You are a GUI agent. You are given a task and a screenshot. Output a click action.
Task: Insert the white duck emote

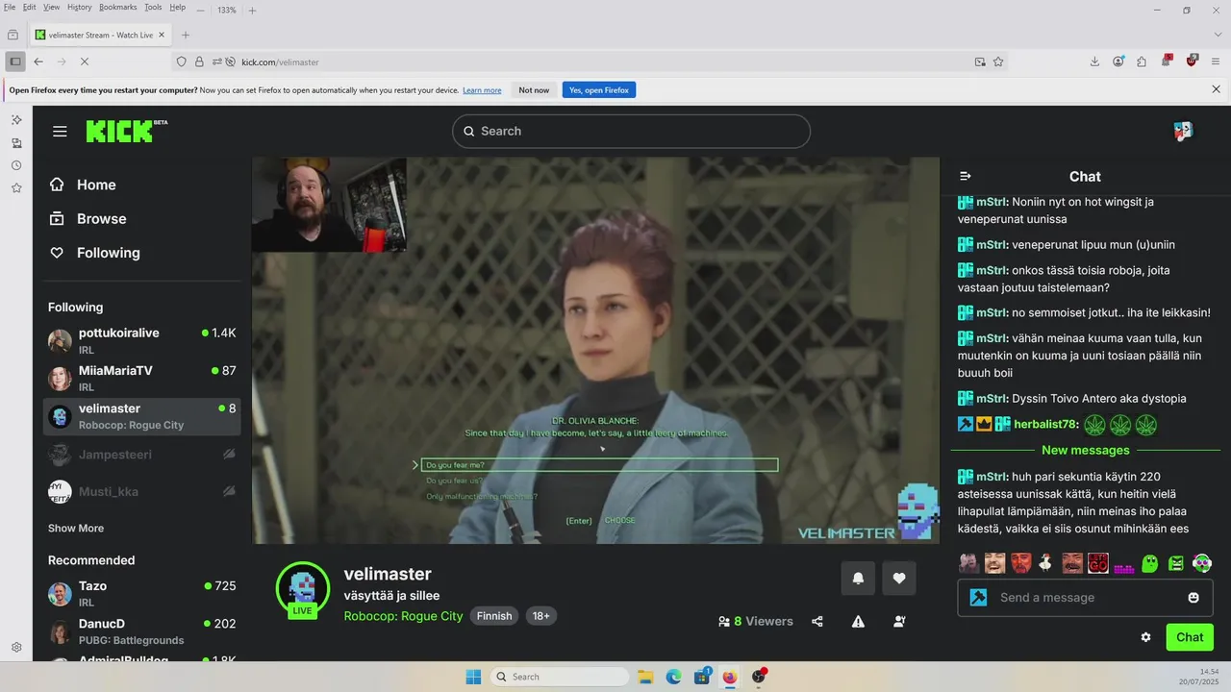tap(1046, 563)
